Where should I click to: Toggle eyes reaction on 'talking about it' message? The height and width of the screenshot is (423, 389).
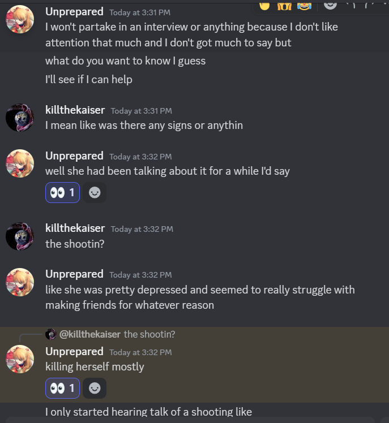tap(62, 193)
